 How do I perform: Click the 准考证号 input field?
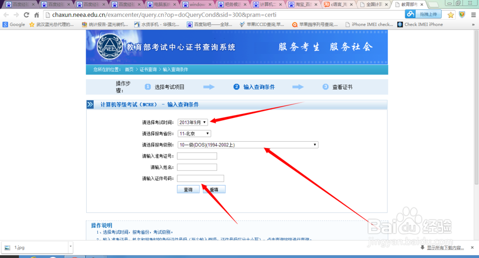point(197,156)
